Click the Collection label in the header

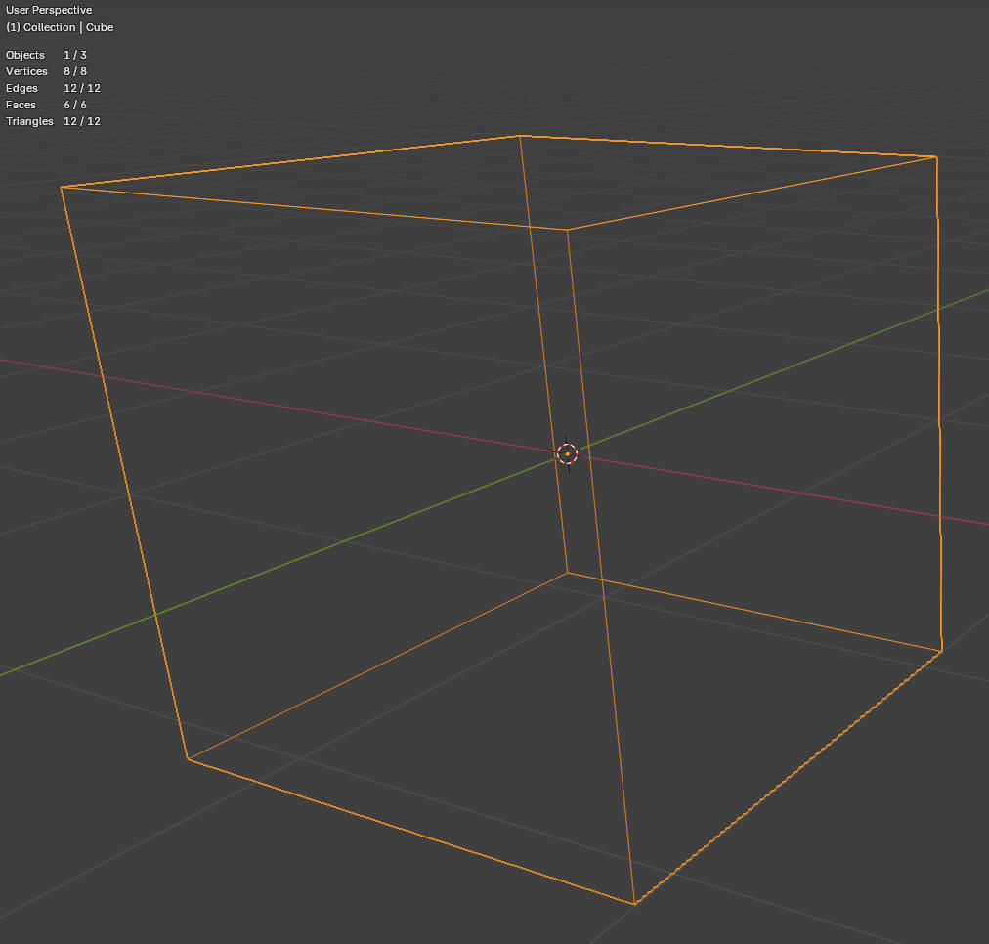(x=48, y=27)
